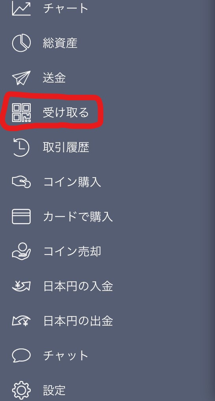Tap the paper plane 送金 icon
The width and height of the screenshot is (215, 401).
click(21, 78)
